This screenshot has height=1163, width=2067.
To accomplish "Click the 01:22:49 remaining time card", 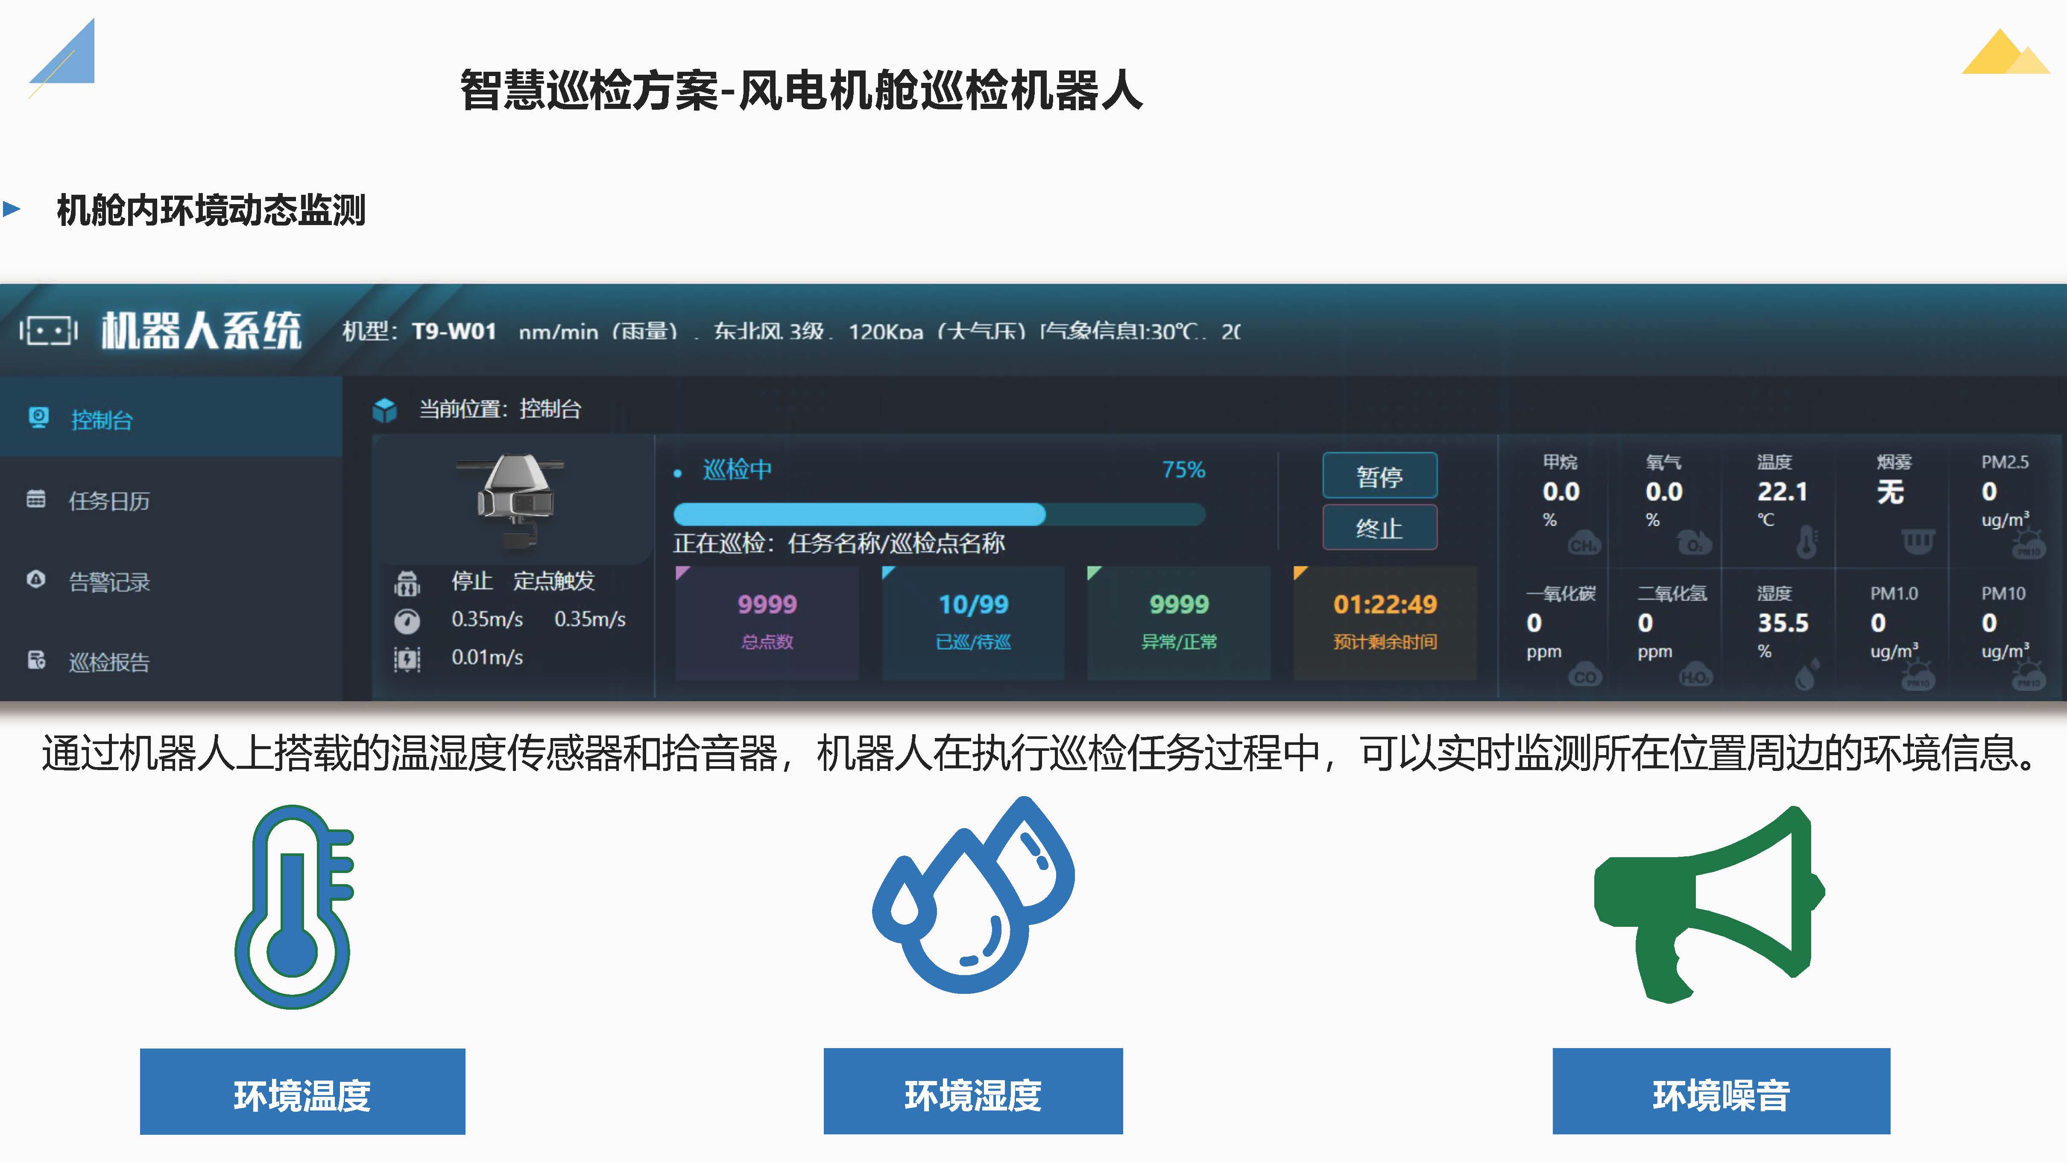I will [x=1384, y=622].
